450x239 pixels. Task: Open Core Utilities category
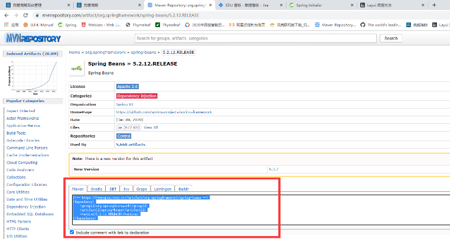coord(18,192)
